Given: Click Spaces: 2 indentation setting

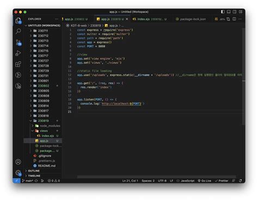Looking at the screenshot, I should (x=148, y=181).
